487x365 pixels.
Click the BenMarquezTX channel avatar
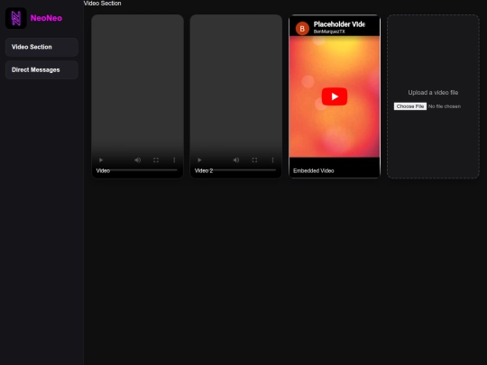pos(302,29)
